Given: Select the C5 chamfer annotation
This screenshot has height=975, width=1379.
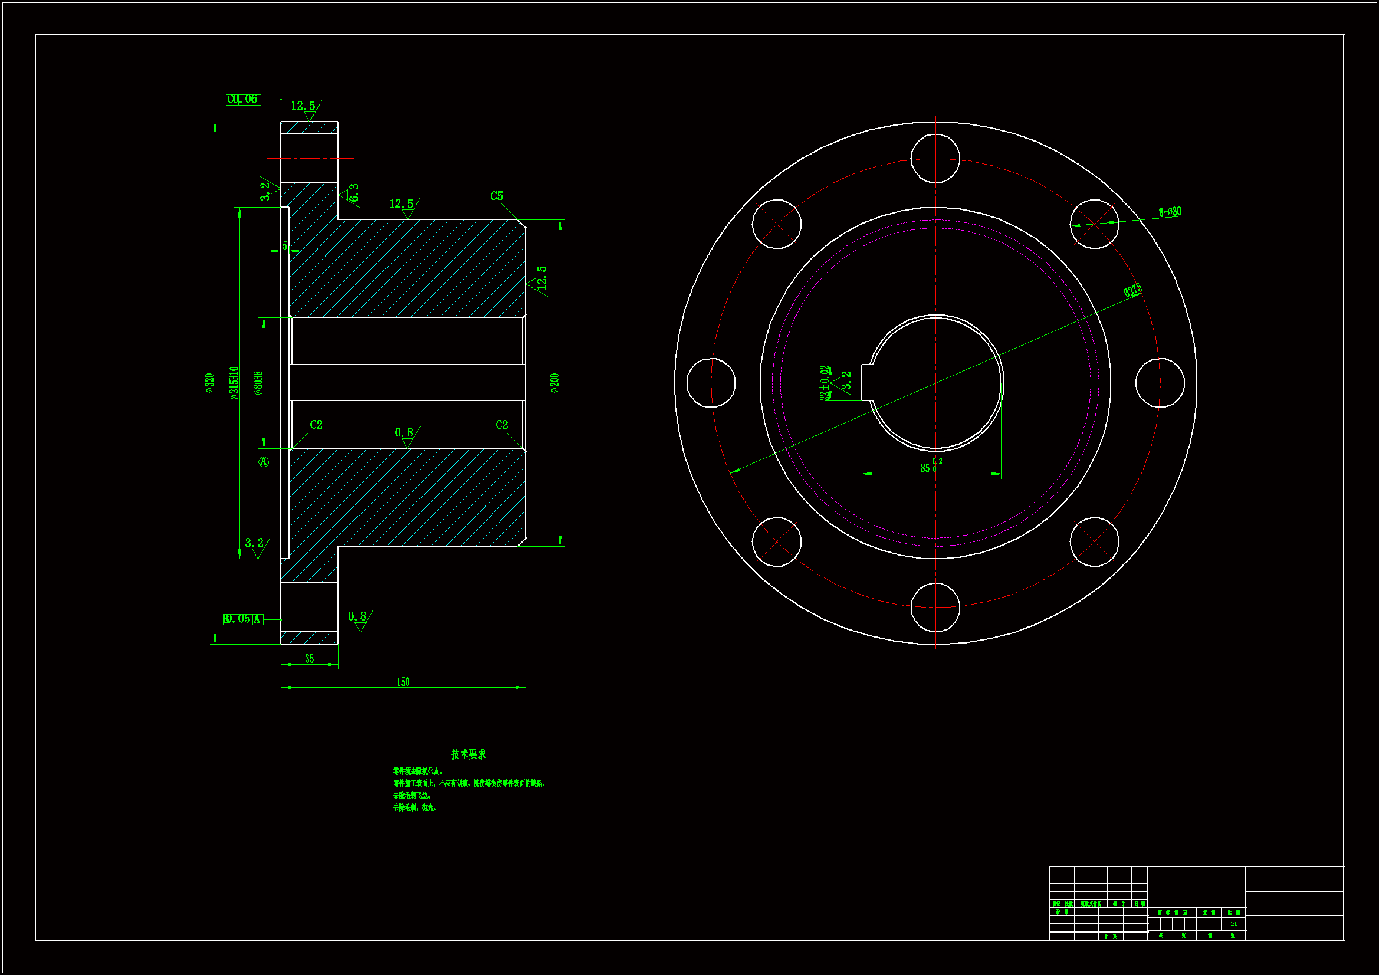Looking at the screenshot, I should click(497, 196).
